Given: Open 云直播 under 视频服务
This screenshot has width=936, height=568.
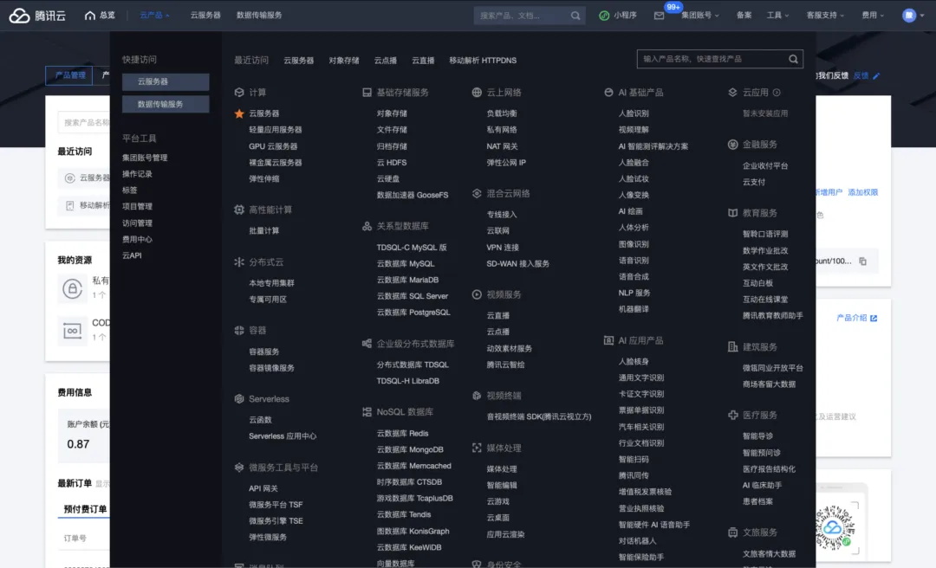Looking at the screenshot, I should tap(497, 316).
